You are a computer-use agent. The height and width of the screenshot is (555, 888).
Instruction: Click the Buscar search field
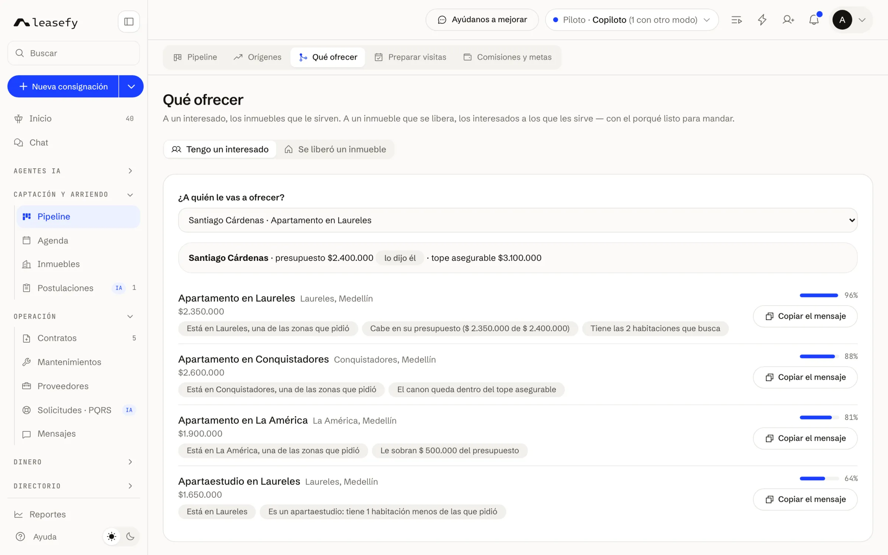click(x=74, y=53)
